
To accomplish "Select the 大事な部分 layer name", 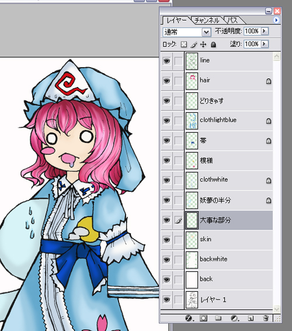I will [x=215, y=220].
